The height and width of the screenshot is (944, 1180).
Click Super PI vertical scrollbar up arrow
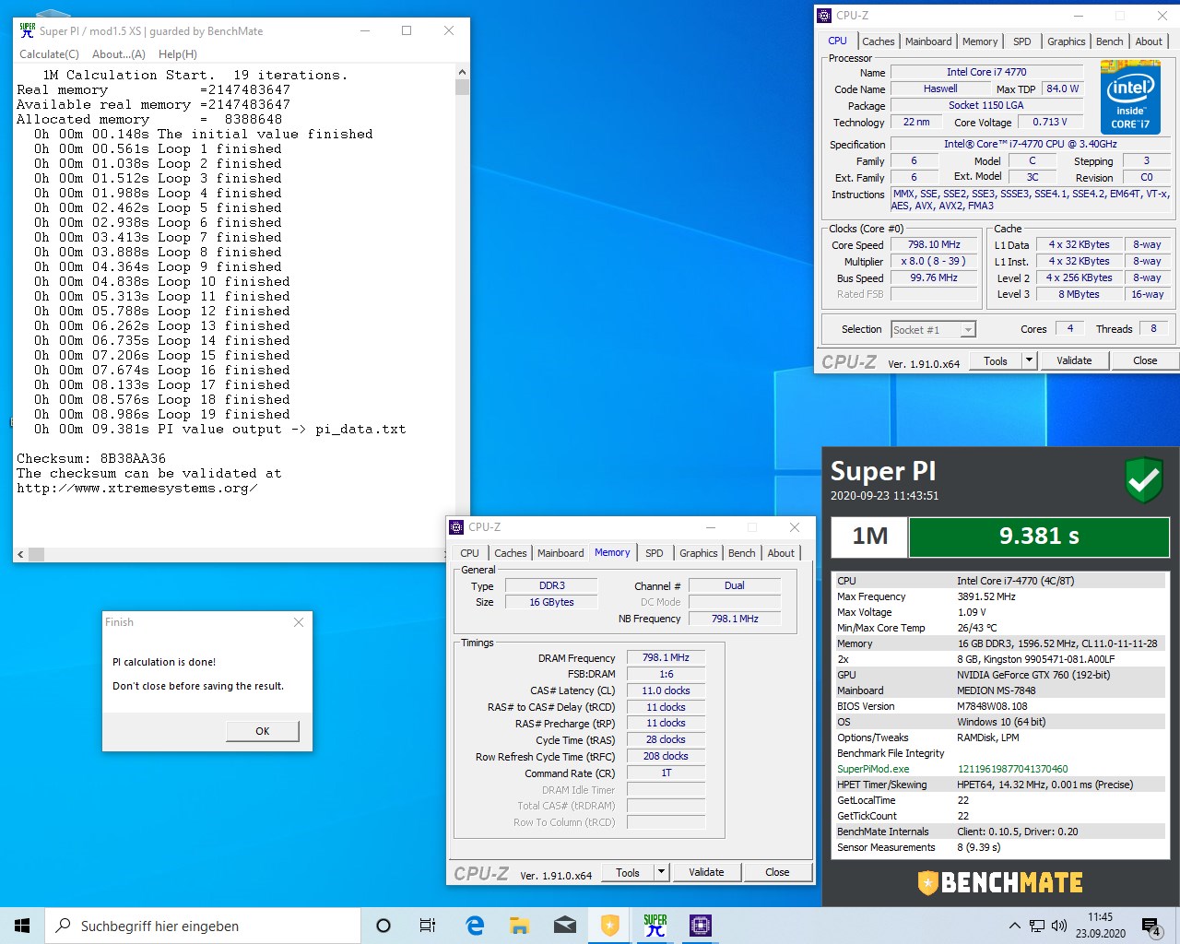pos(462,72)
